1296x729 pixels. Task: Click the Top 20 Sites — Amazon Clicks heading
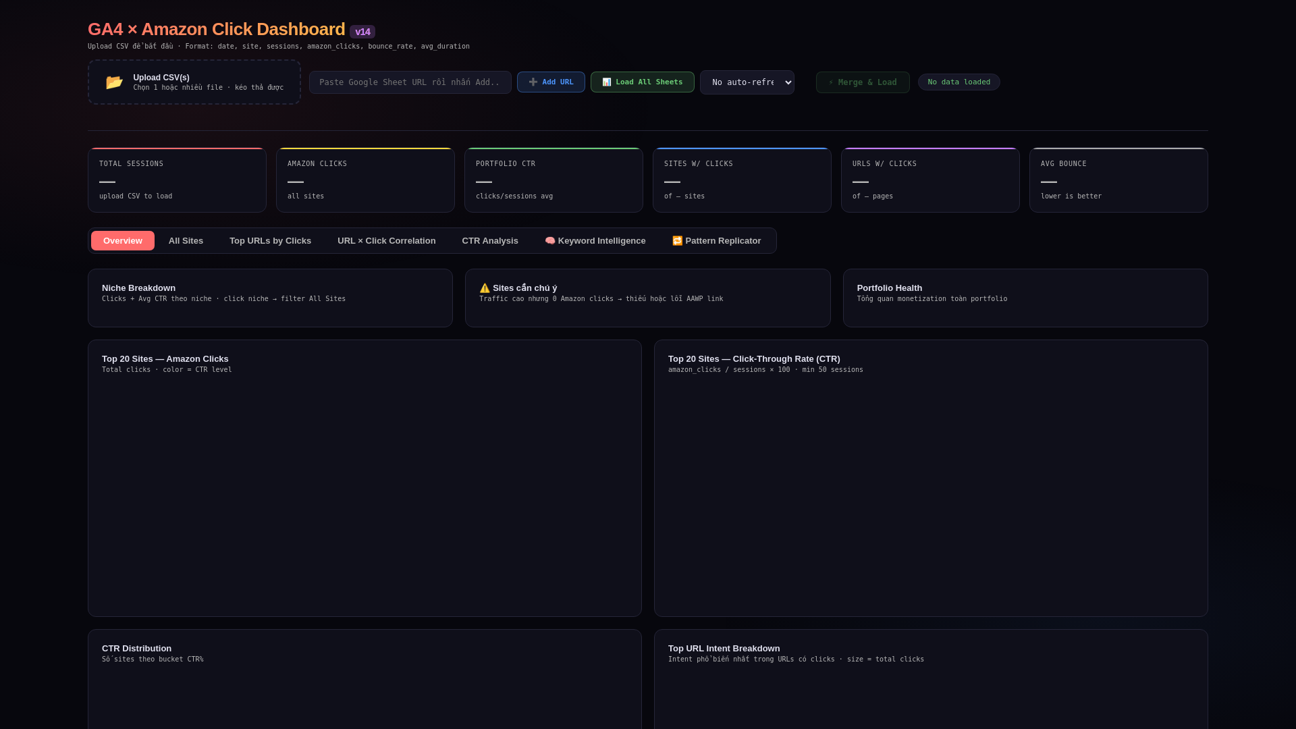(165, 359)
